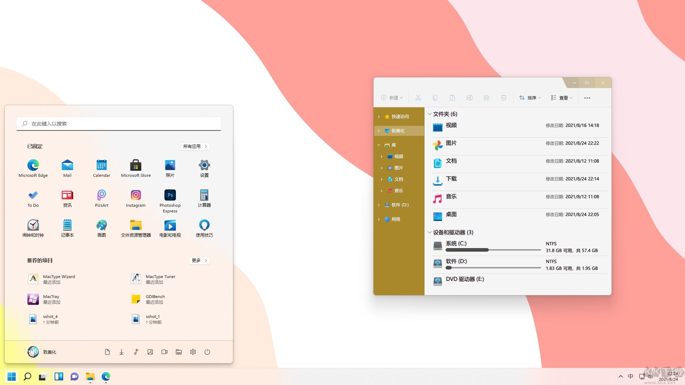Select 网络 in the navigation pane
685x385 pixels.
click(x=396, y=219)
